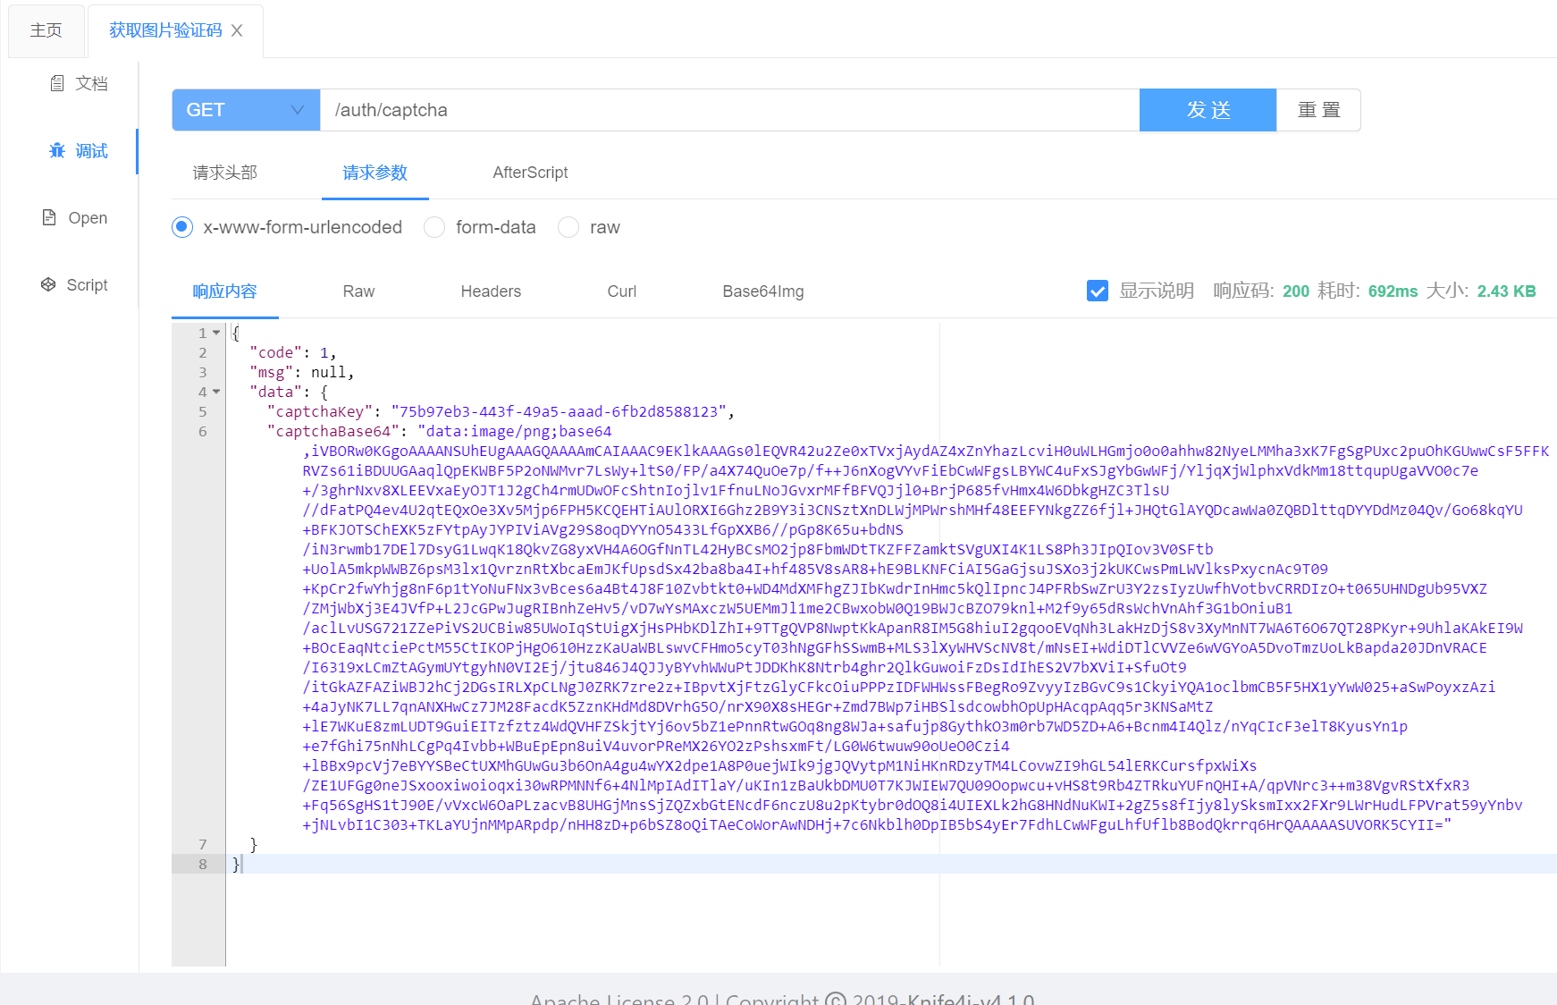Click response code value 200

coord(1296,291)
